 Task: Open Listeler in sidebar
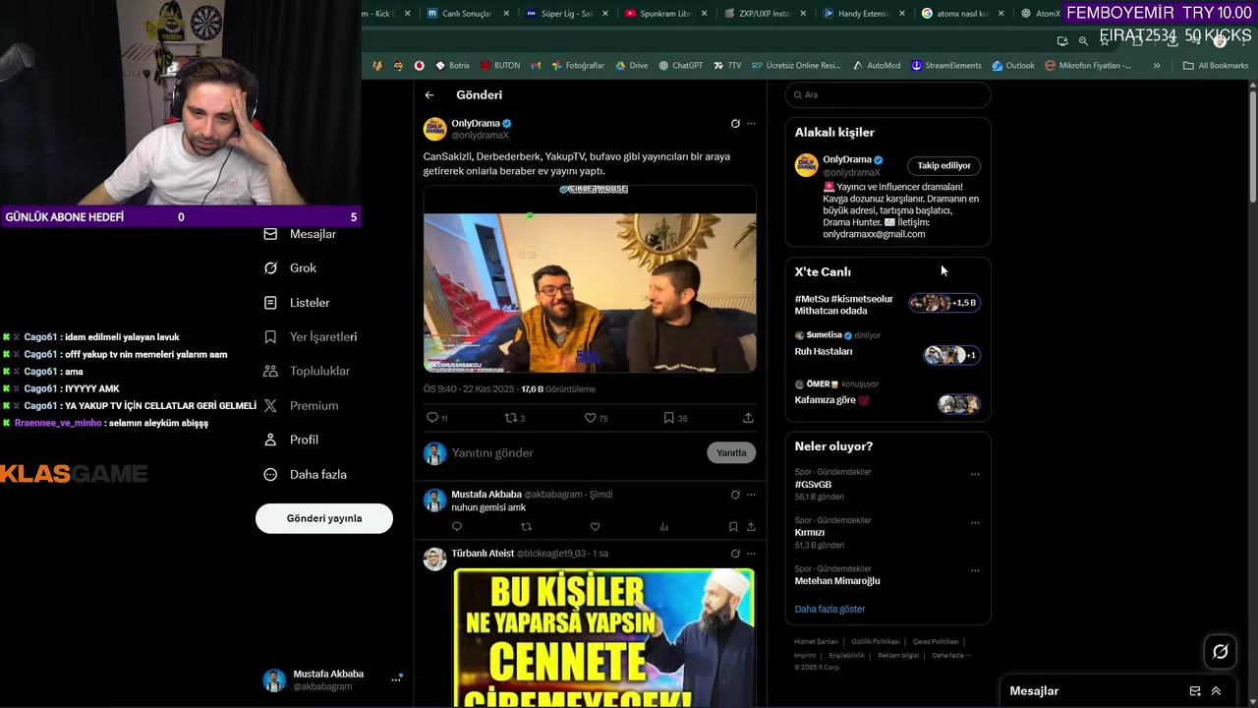[297, 303]
